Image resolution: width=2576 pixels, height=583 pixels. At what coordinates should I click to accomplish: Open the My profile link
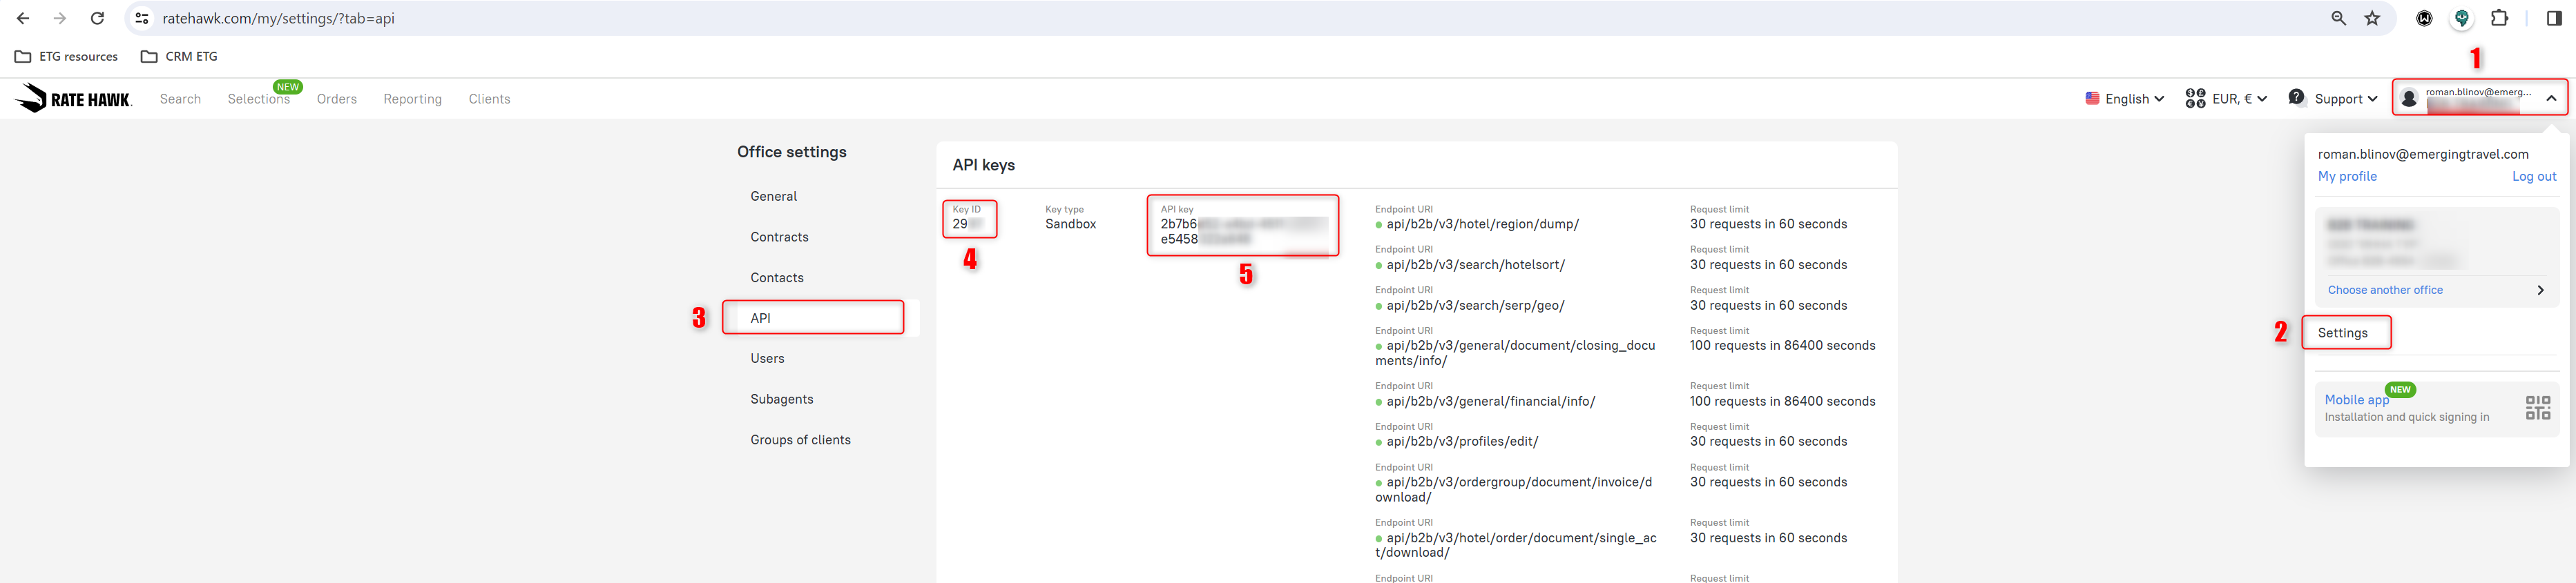click(x=2346, y=177)
